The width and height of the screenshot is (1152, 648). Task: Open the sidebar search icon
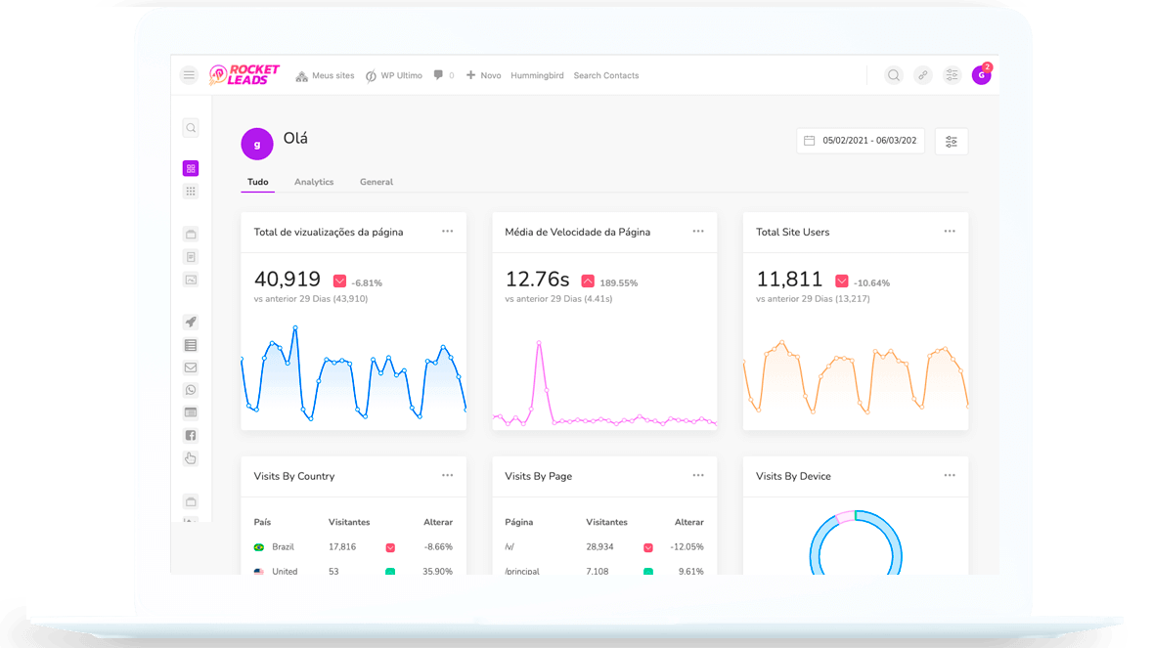pyautogui.click(x=191, y=128)
